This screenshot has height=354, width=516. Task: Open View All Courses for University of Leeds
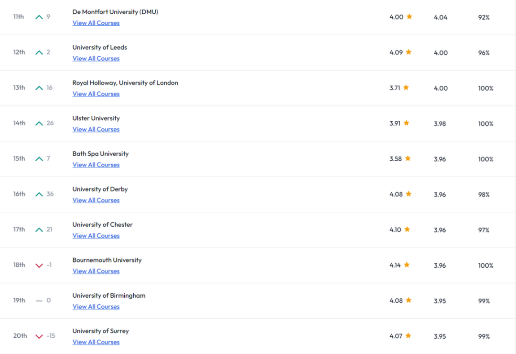(x=96, y=59)
